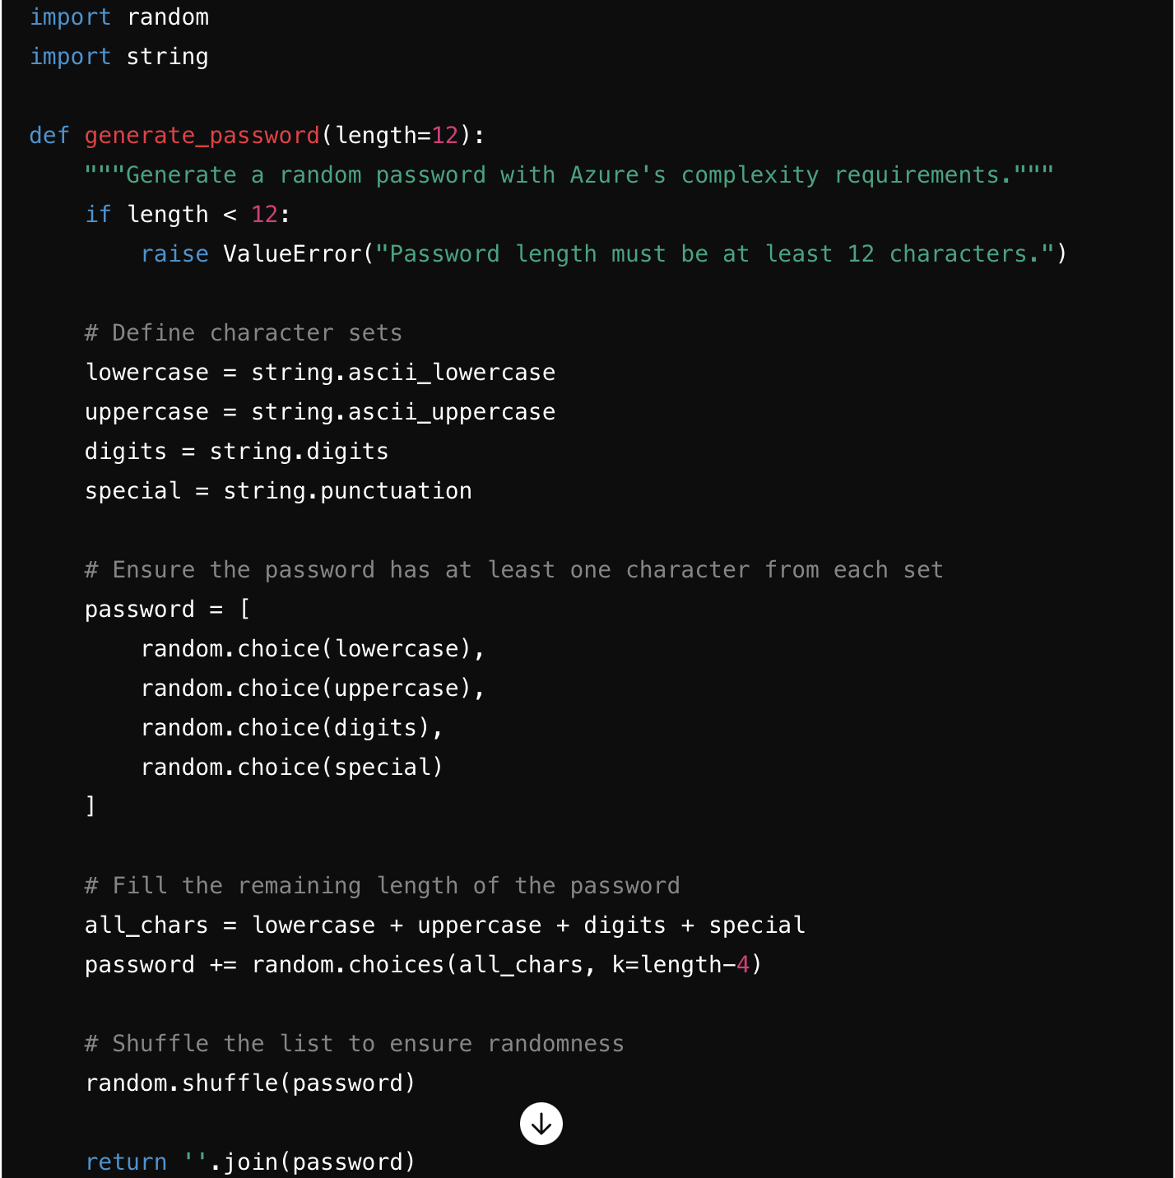The image size is (1175, 1178).
Task: Click the random.choice(lowercase) line
Action: 313,649
